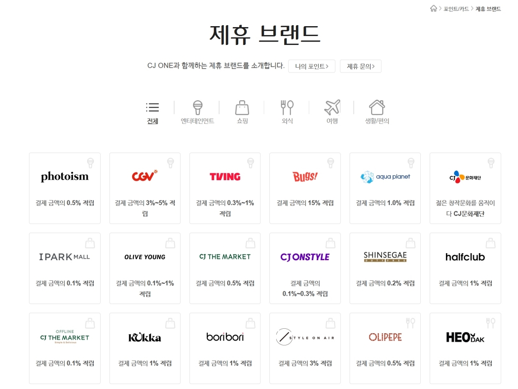Click bag icon on halfclub card

490,243
